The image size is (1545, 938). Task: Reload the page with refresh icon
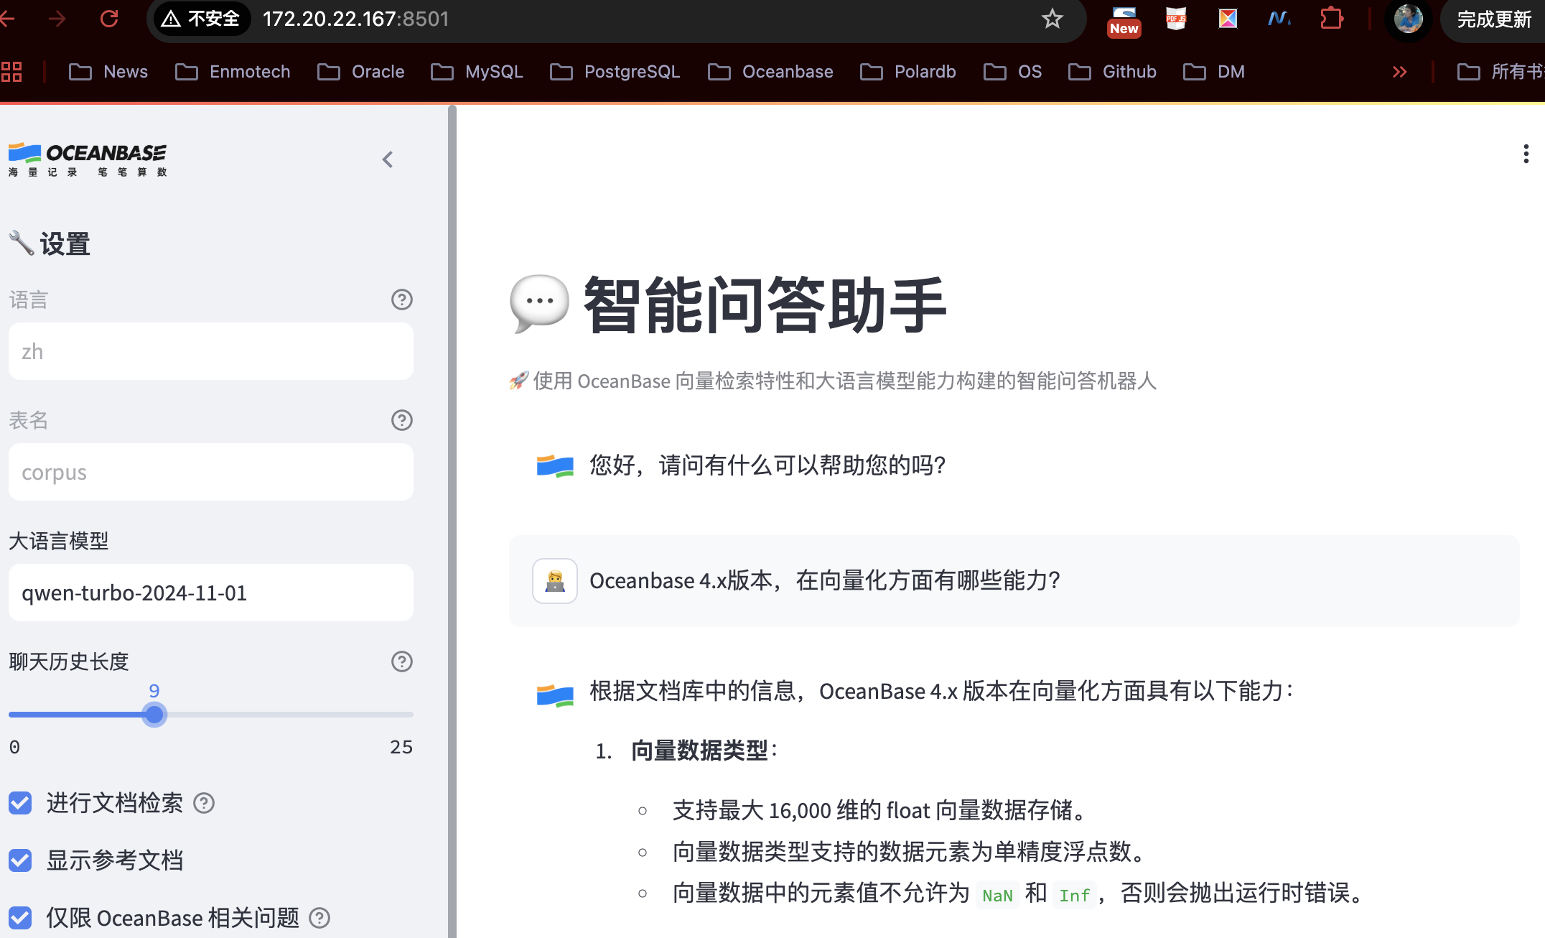point(109,19)
